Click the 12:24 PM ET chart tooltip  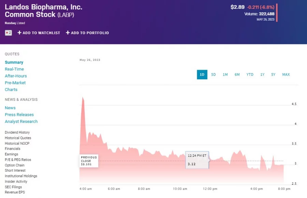click(x=197, y=160)
